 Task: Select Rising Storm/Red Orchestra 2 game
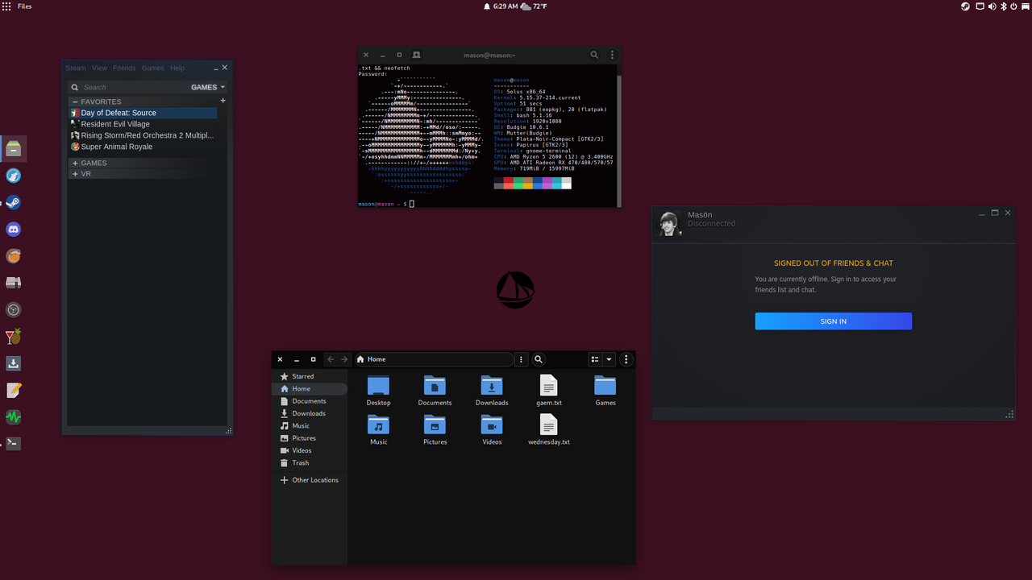[x=143, y=135]
